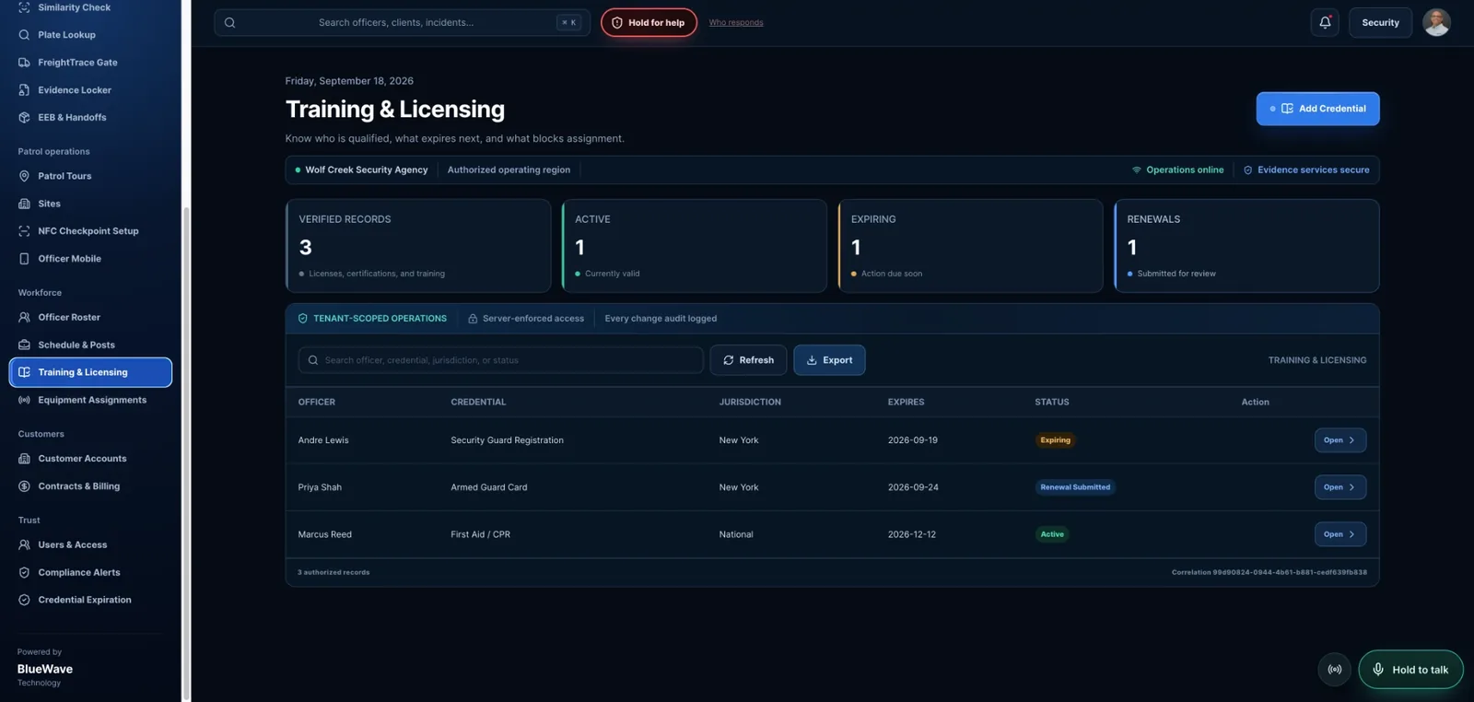Click the Renewal Submitted status badge
The height and width of the screenshot is (702, 1474).
pos(1075,487)
